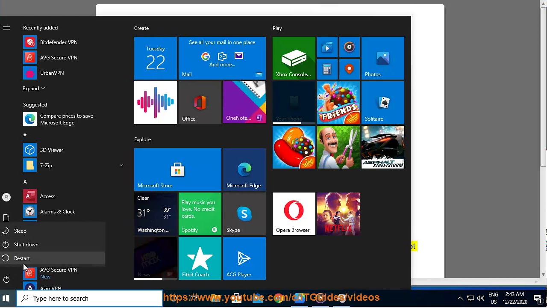Show hidden system tray icons
547x308 pixels.
coord(460,299)
